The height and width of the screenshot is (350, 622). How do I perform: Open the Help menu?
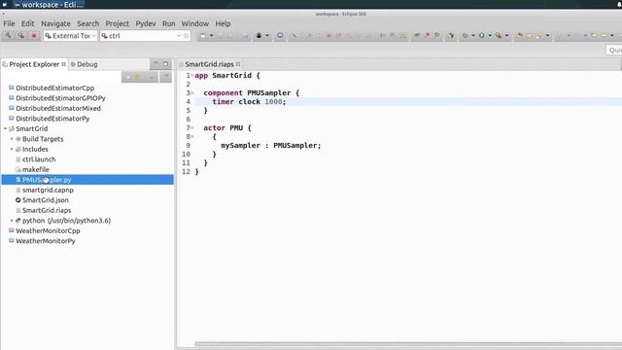coord(223,23)
